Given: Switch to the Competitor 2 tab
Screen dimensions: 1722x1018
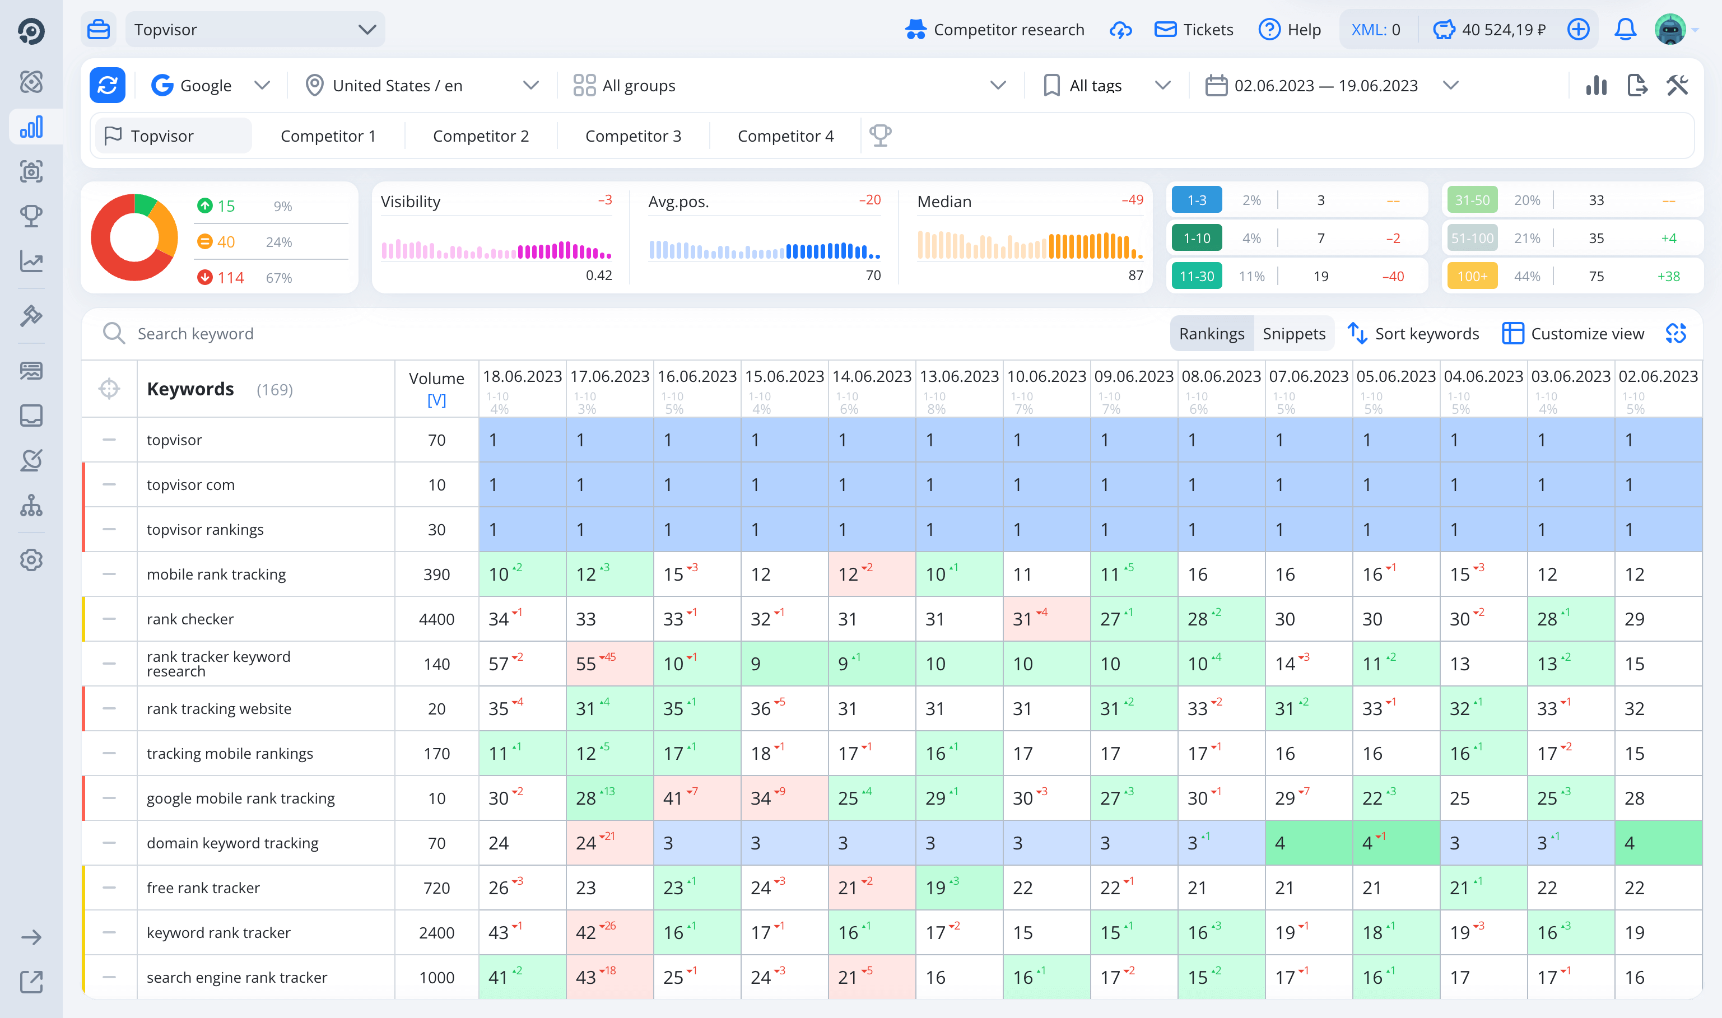Looking at the screenshot, I should (480, 136).
